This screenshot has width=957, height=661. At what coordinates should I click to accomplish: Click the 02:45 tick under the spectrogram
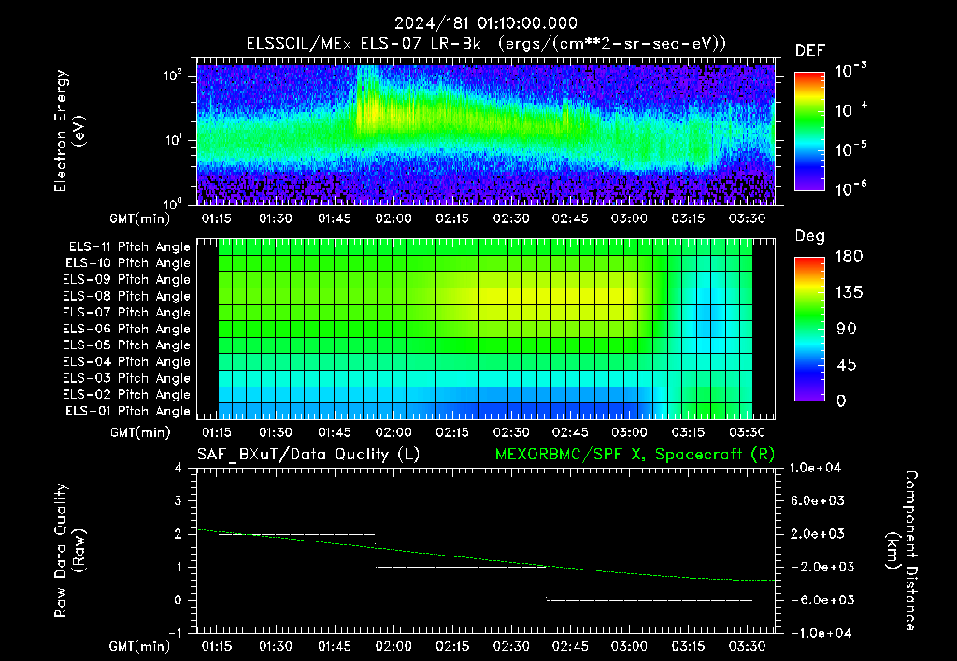[570, 218]
